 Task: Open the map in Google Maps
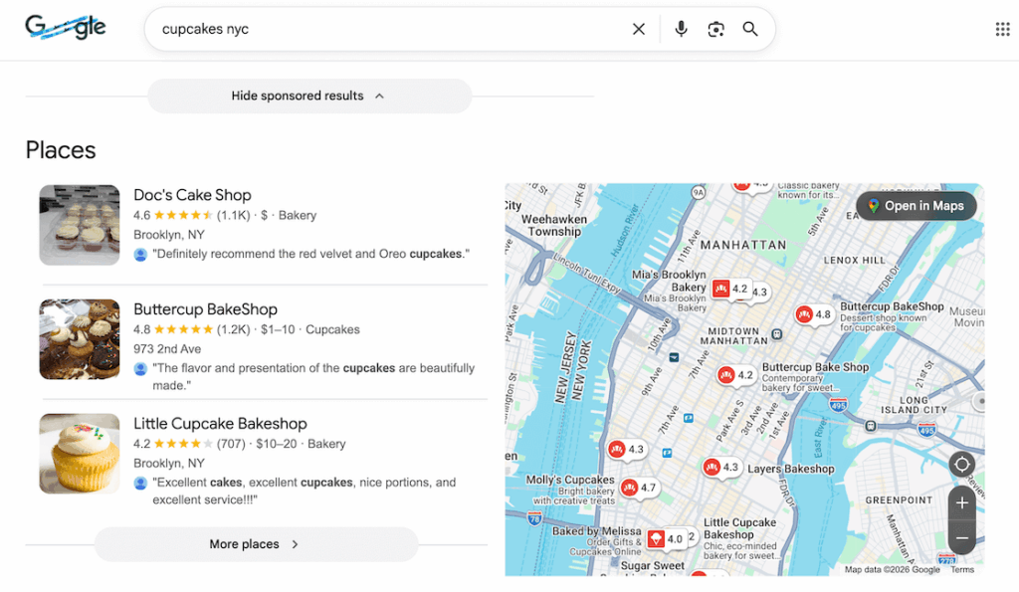(916, 206)
